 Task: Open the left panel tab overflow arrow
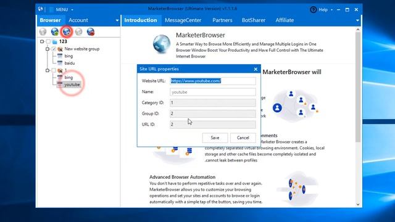point(117,20)
